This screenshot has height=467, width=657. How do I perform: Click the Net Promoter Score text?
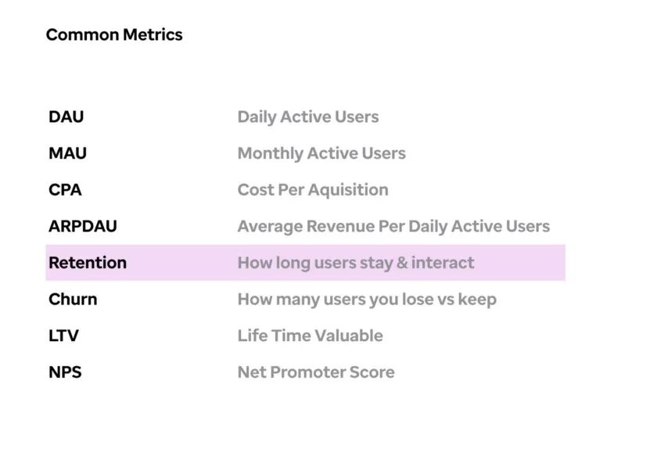316,372
